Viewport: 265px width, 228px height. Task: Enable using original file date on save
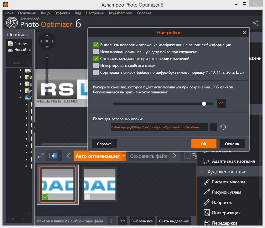[96, 52]
